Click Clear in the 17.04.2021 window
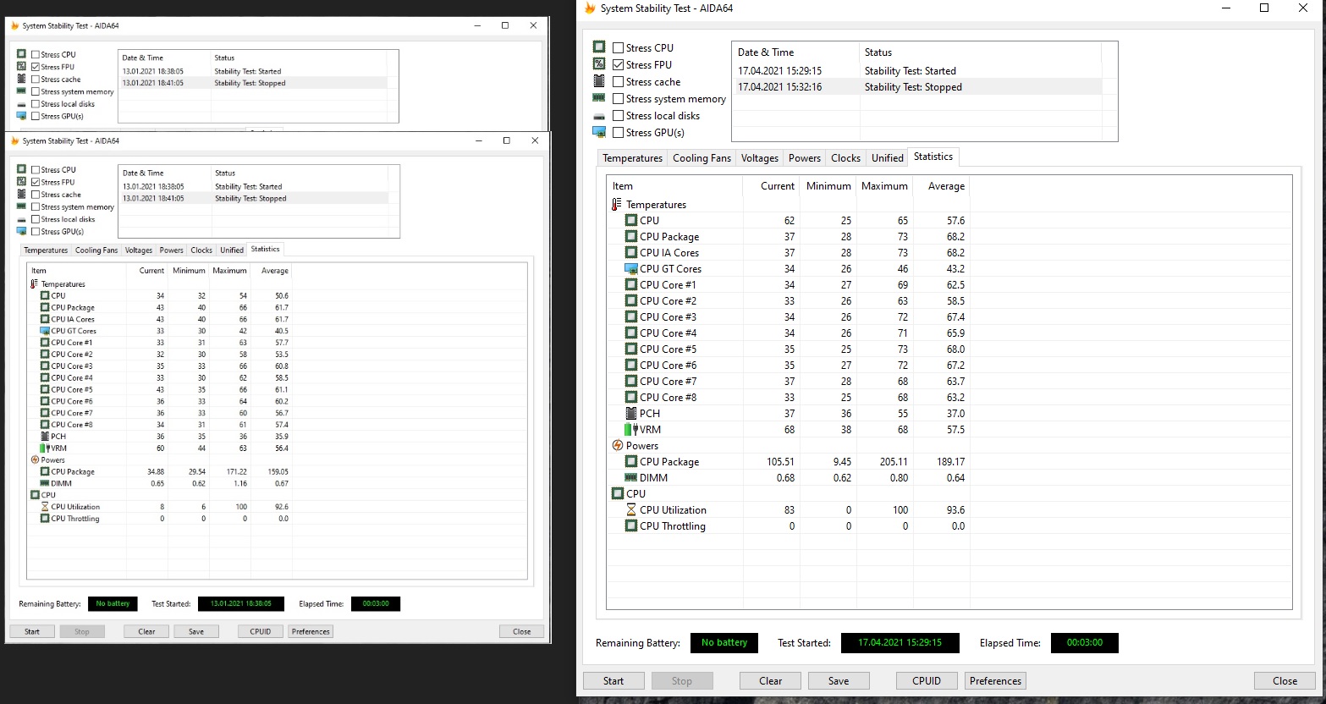Viewport: 1326px width, 704px height. pos(770,681)
